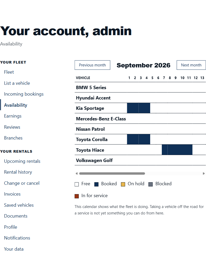Click the Booked legend color swatch
206x270 pixels.
click(x=96, y=184)
